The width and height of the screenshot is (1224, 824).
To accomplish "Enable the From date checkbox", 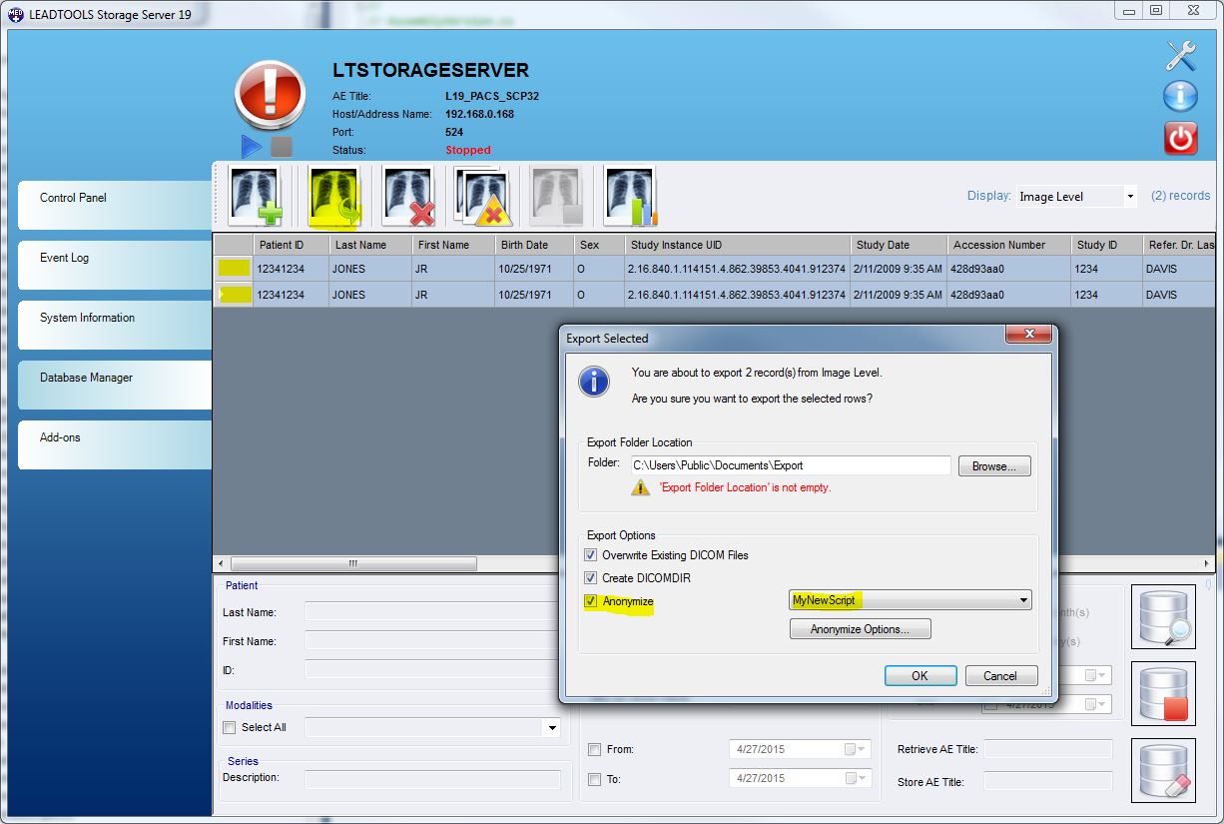I will (595, 749).
